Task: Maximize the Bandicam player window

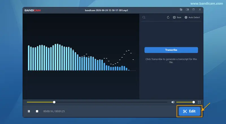Action: click(x=194, y=10)
